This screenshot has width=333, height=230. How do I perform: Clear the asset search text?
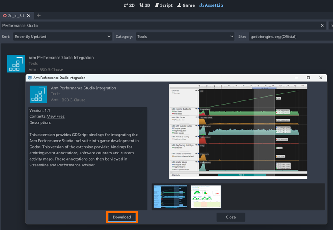click(x=322, y=26)
